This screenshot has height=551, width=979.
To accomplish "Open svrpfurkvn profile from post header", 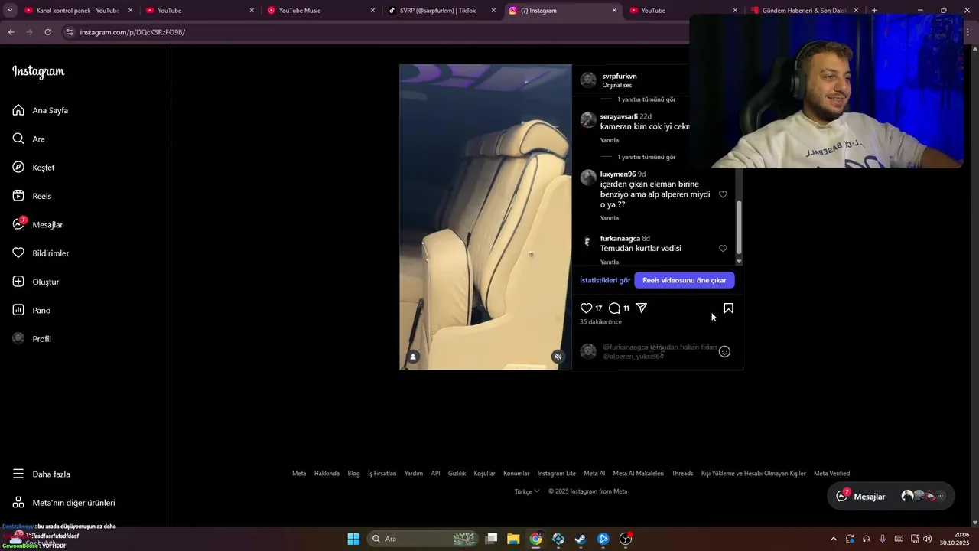I will tap(620, 76).
